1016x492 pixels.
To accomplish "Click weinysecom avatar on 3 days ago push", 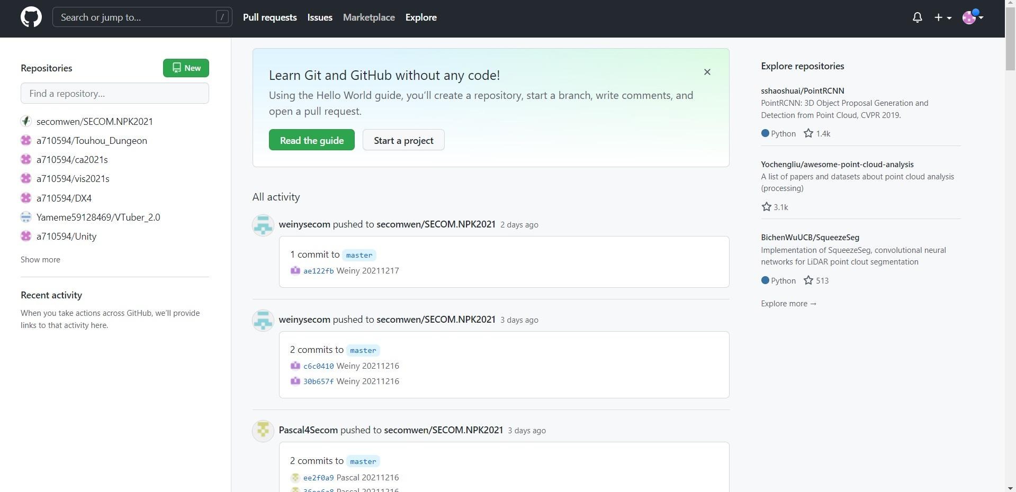I will 263,320.
